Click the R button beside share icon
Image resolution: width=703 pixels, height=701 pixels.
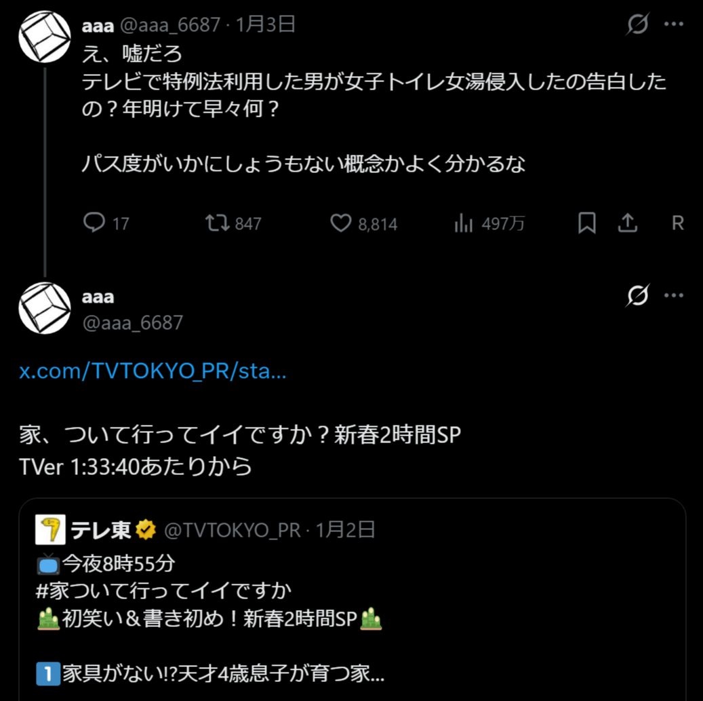coord(677,223)
